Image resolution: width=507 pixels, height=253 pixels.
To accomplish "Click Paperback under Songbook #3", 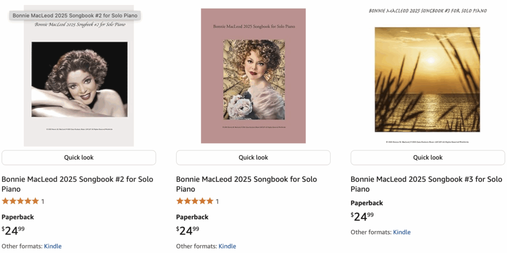I will click(x=367, y=203).
